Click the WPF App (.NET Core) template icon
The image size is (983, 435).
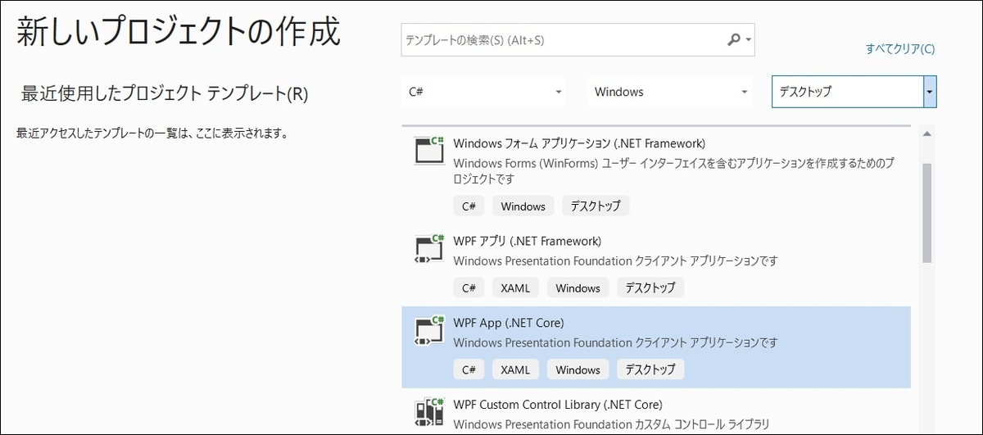click(429, 330)
